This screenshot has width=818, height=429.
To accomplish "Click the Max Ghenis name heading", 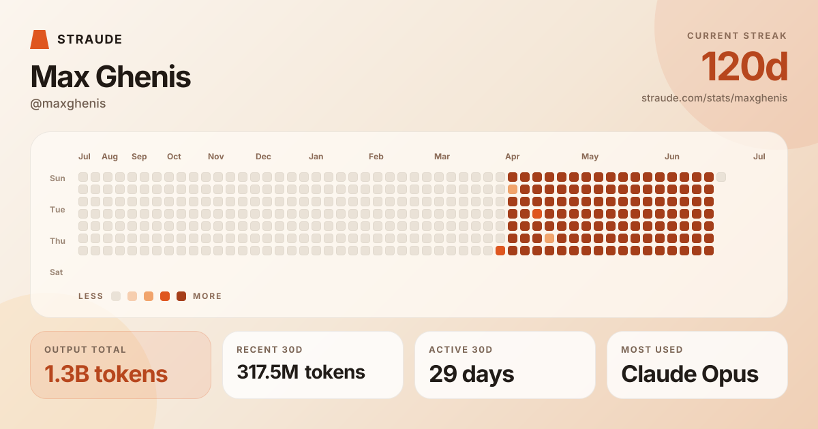I will point(110,77).
